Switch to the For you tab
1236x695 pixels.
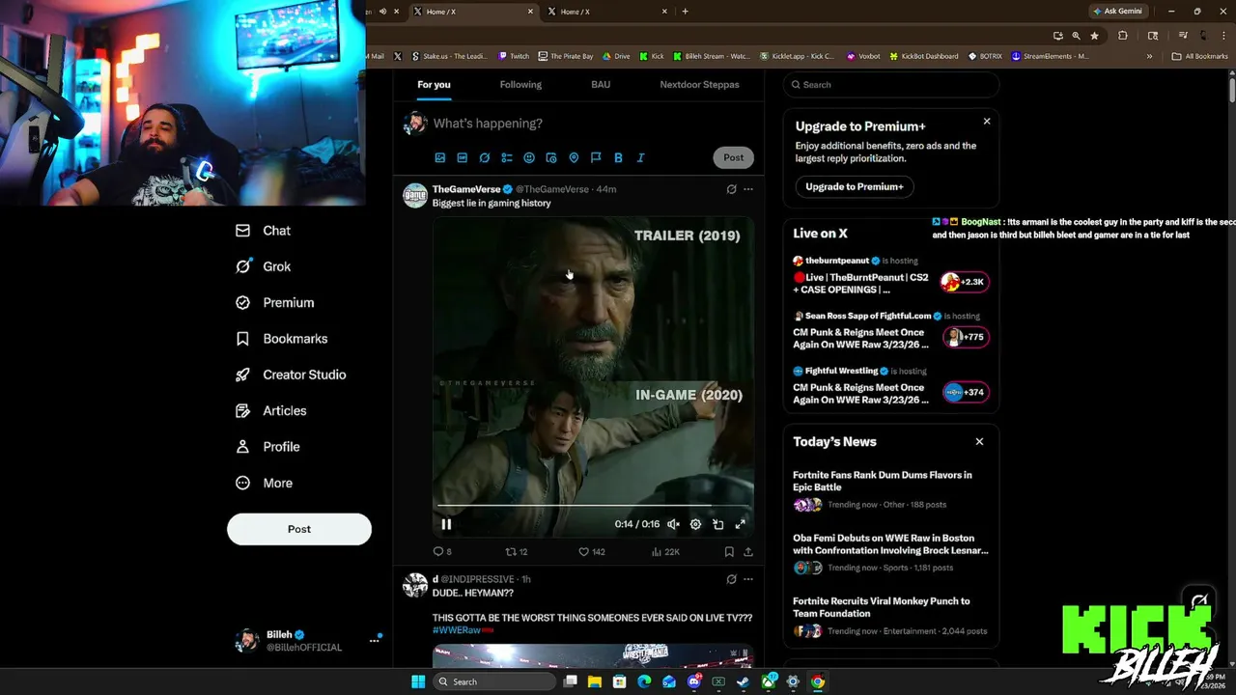tap(434, 85)
